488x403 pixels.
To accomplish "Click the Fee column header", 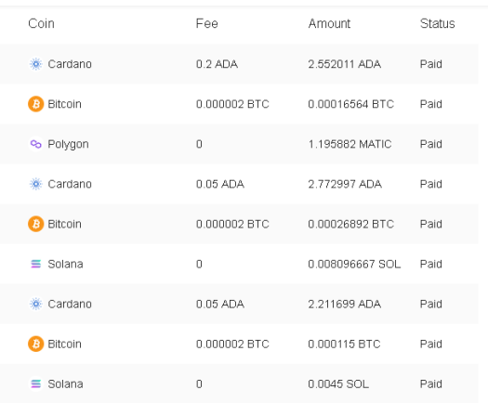I will coord(207,23).
